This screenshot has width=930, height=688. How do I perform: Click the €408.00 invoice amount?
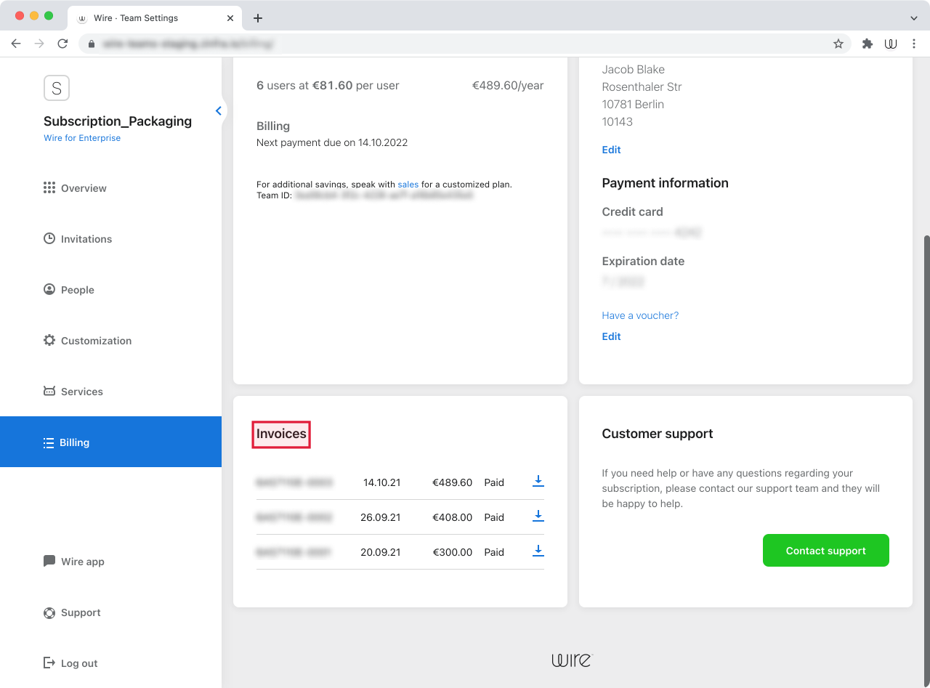tap(452, 517)
